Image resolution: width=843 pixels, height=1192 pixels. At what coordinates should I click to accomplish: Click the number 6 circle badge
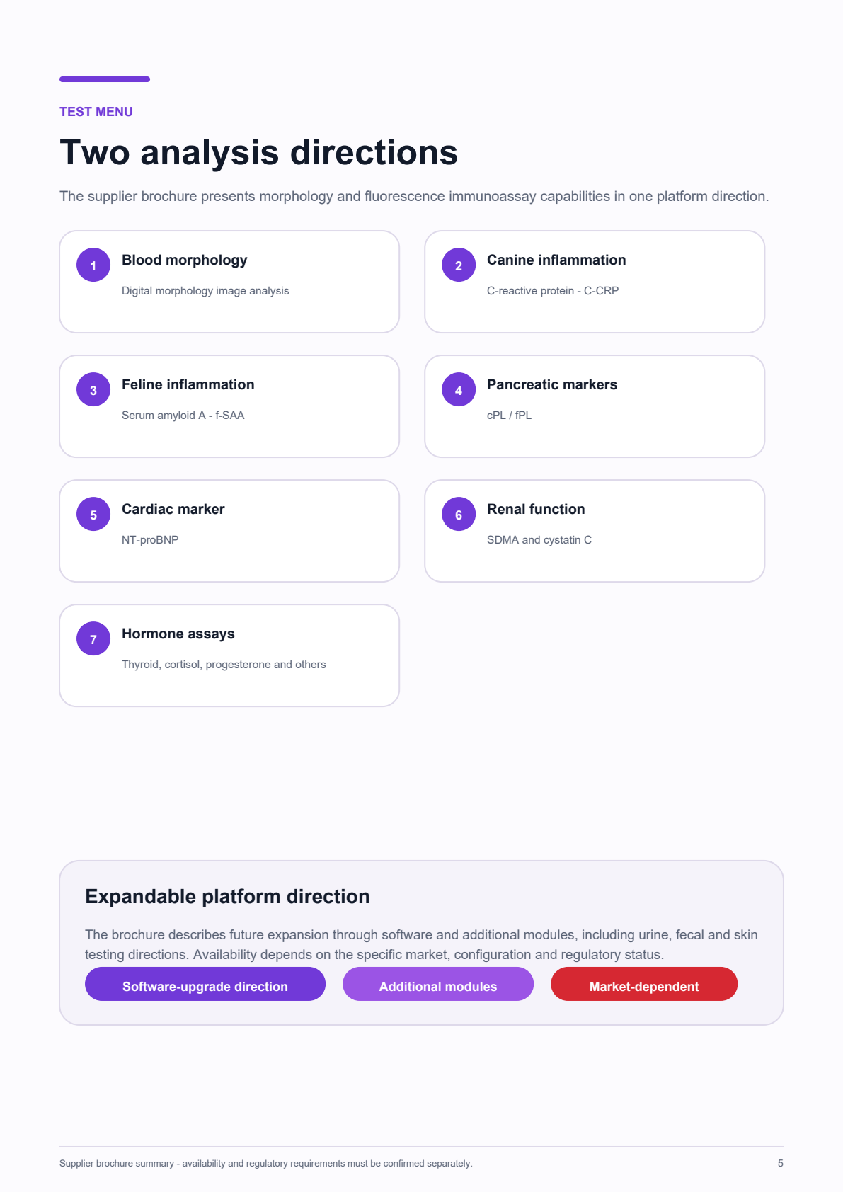pos(459,514)
